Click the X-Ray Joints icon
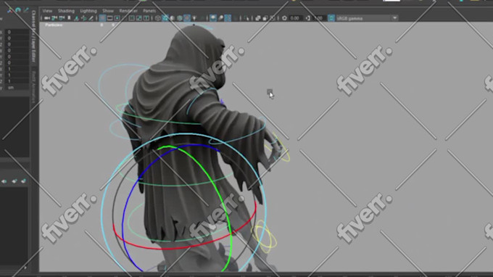 pos(272,18)
